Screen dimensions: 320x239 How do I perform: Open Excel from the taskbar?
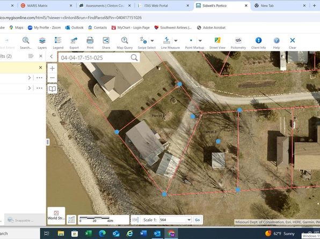tap(89, 233)
